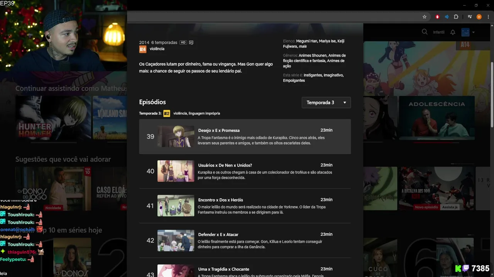This screenshot has width=494, height=277.
Task: Click the 'Usuários x De Nen x Unidos?' title
Action: tap(225, 165)
